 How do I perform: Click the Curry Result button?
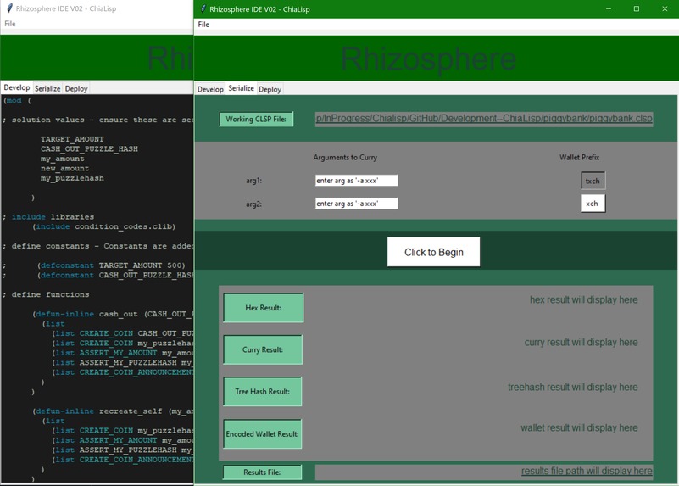pos(263,349)
